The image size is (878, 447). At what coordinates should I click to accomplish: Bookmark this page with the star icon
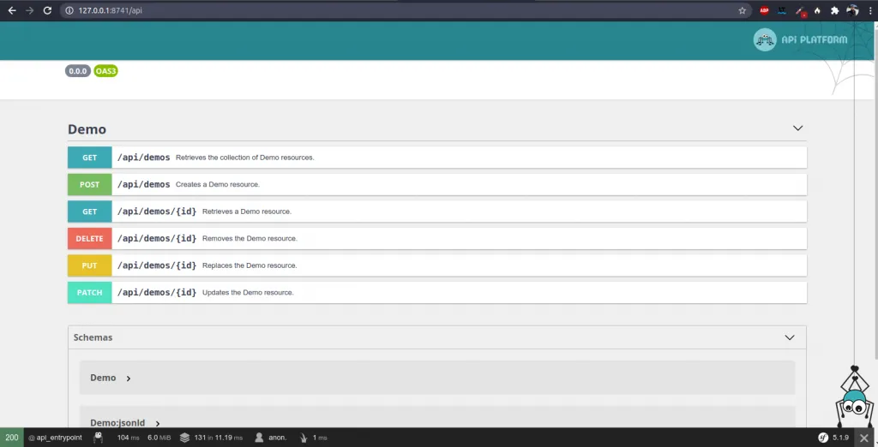[742, 11]
